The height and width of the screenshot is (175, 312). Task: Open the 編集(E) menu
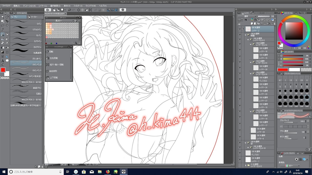point(17,6)
